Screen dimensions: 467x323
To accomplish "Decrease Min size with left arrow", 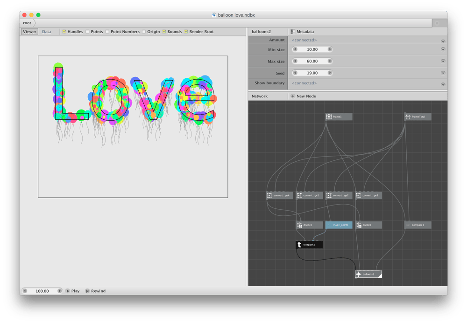I will pyautogui.click(x=295, y=49).
